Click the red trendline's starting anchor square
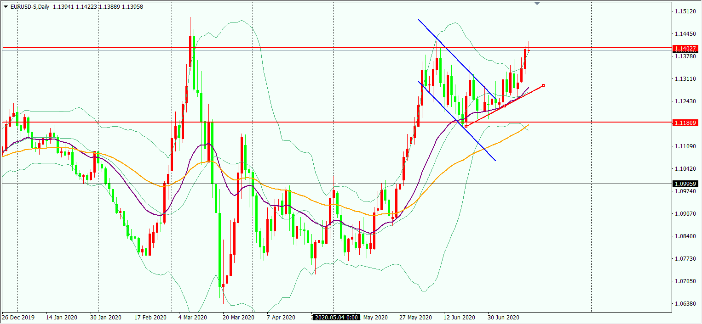The height and width of the screenshot is (324, 702). point(466,126)
